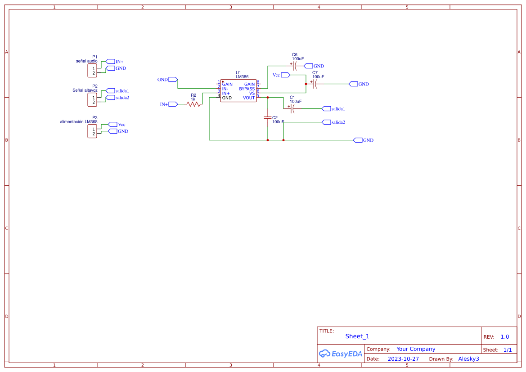Select the P1 señal audio connector

tap(92, 71)
